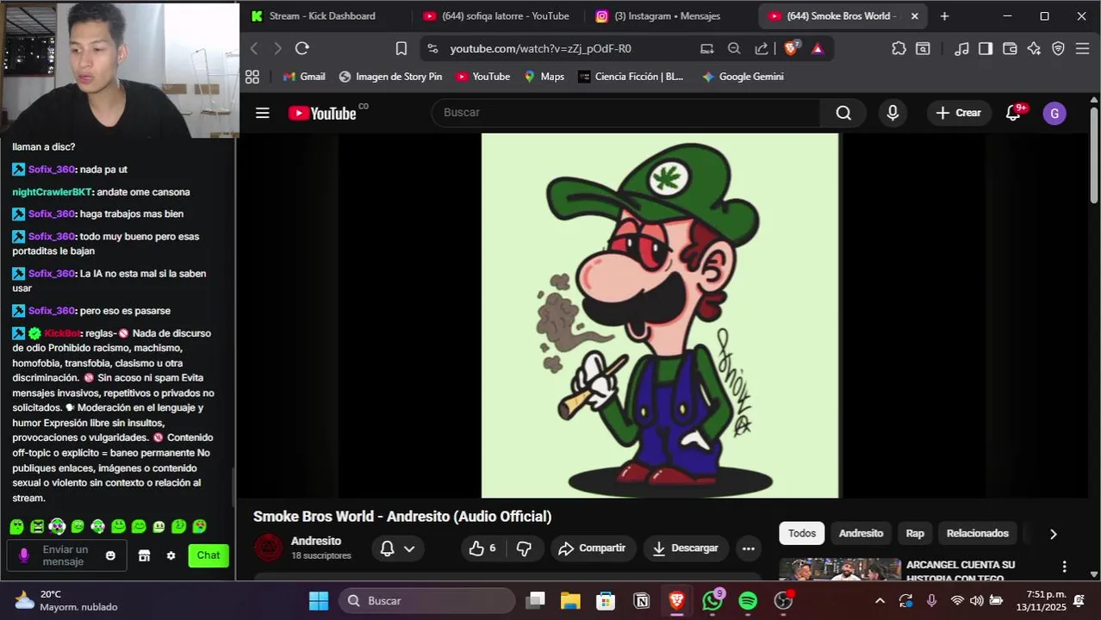Image resolution: width=1101 pixels, height=620 pixels.
Task: Open YouTube notifications bell
Action: coord(1014,113)
